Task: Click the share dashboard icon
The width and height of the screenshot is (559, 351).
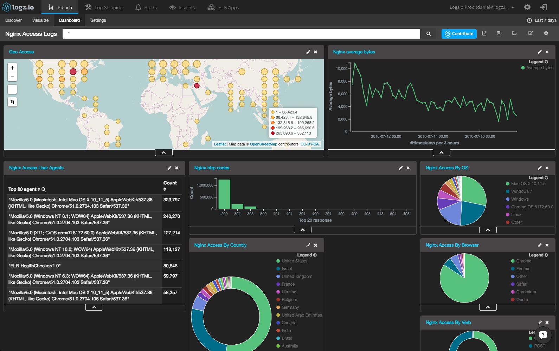Action: pos(531,33)
